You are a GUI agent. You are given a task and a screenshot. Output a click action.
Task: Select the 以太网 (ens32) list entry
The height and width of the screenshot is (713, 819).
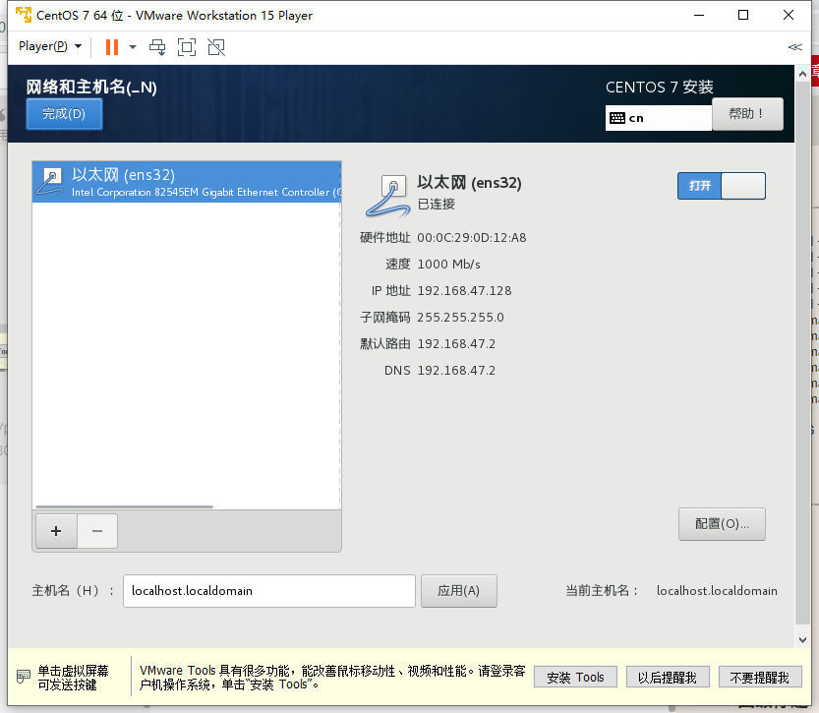pyautogui.click(x=187, y=183)
